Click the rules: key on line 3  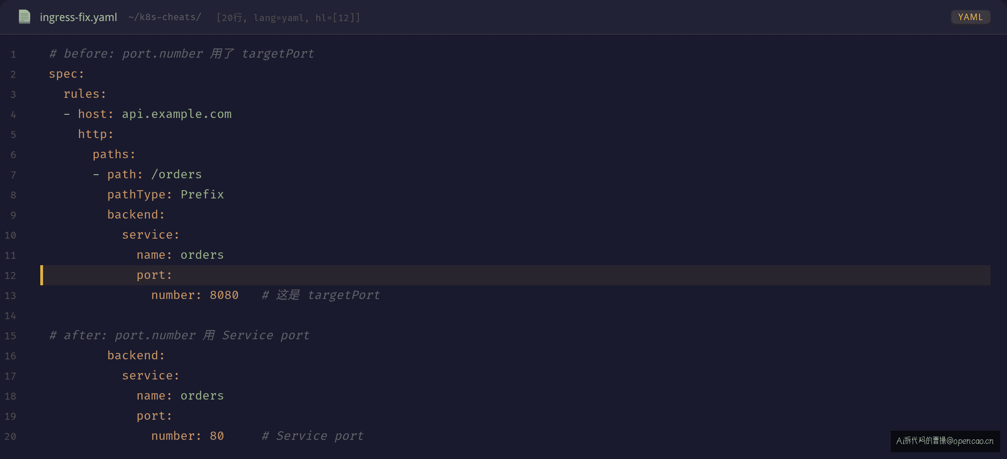point(85,94)
